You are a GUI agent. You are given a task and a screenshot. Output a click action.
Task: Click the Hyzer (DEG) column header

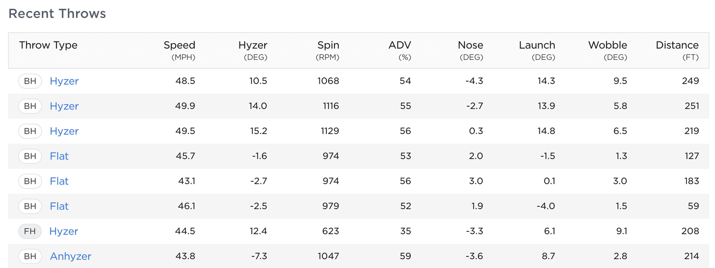[252, 46]
